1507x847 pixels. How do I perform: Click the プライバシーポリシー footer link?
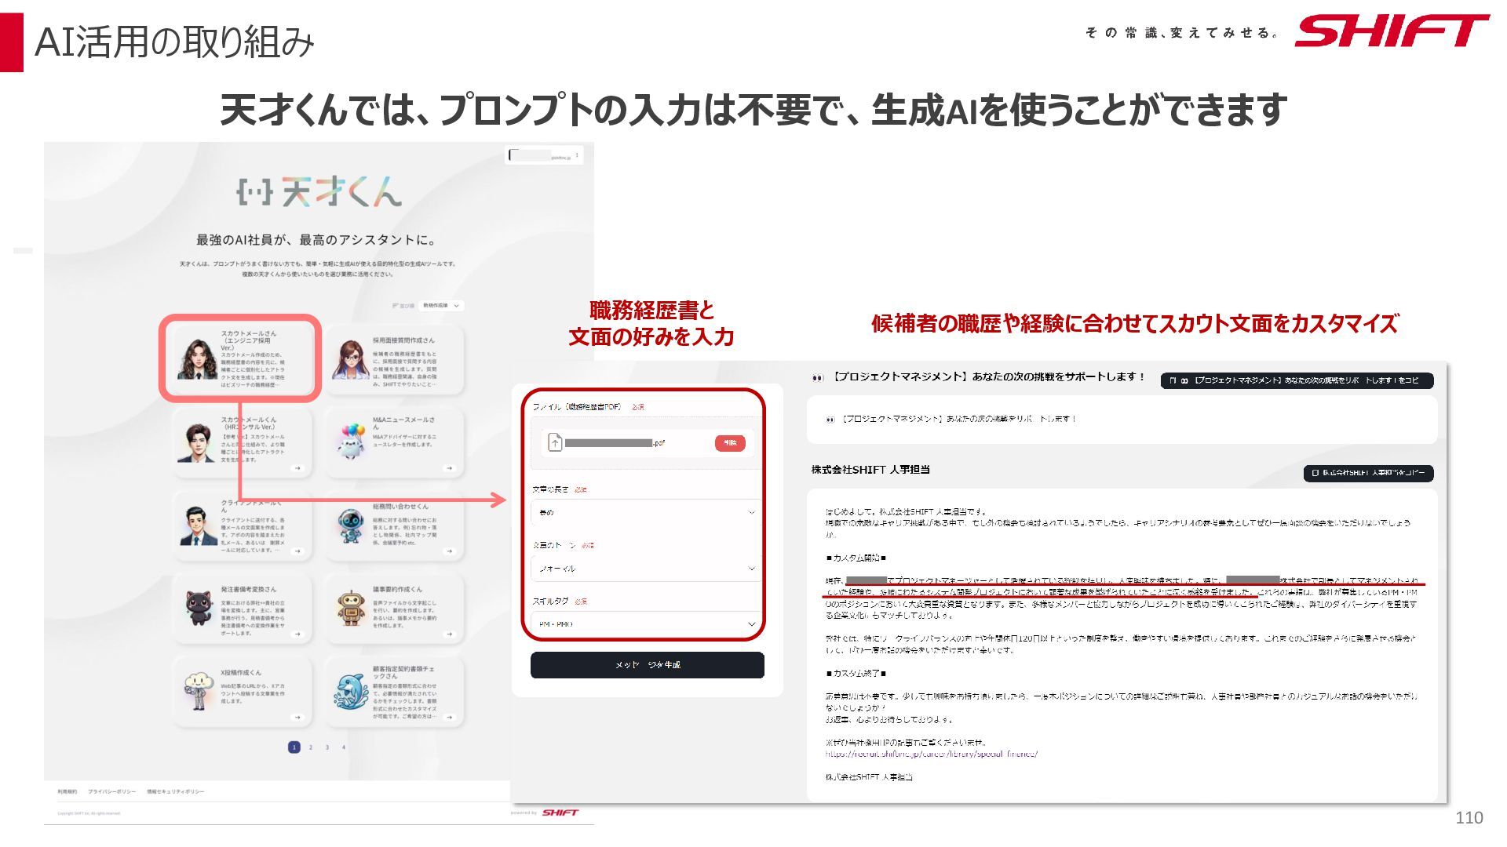pos(112,791)
